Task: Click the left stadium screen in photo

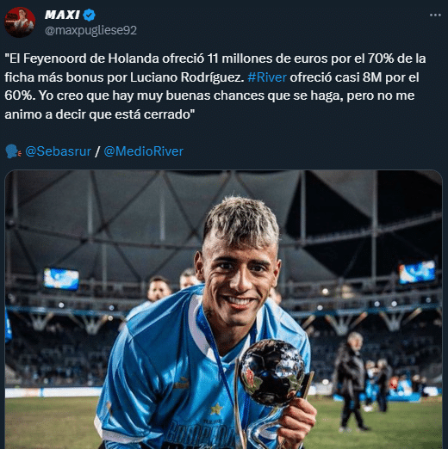Action: coord(61,279)
